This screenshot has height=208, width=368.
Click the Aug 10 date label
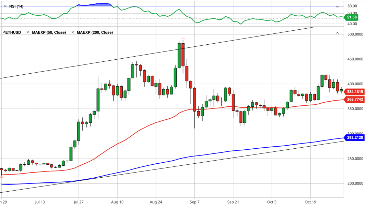(x=117, y=202)
